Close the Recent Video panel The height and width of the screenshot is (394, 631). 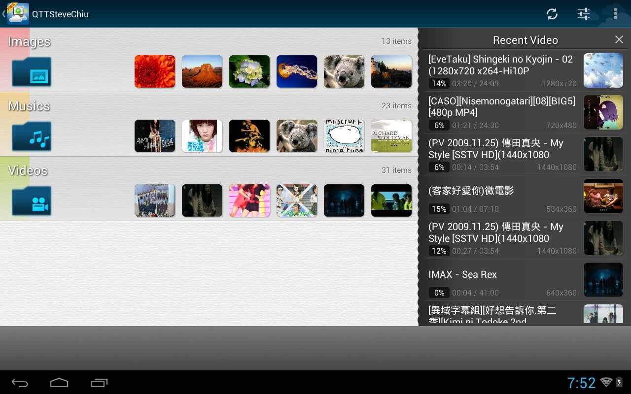coord(619,40)
